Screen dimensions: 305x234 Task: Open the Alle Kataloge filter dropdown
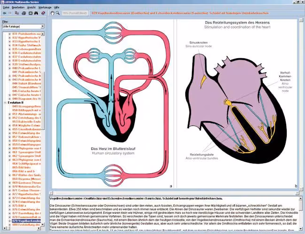coord(43,26)
